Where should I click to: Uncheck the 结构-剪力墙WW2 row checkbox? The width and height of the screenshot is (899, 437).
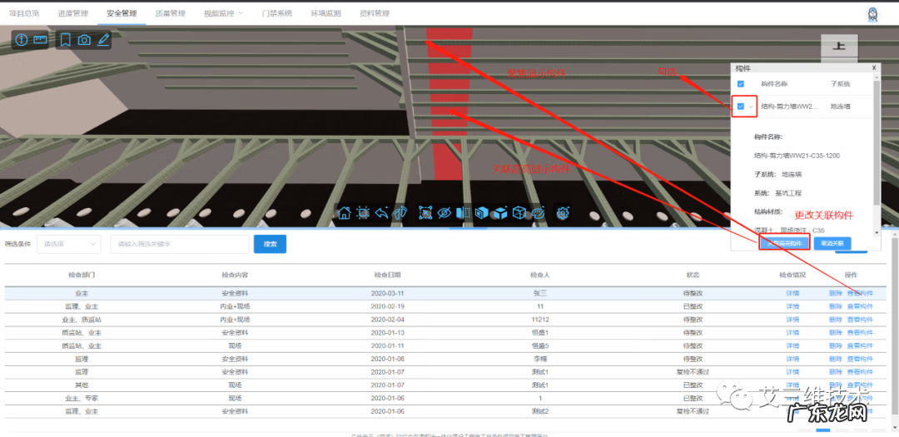(740, 107)
